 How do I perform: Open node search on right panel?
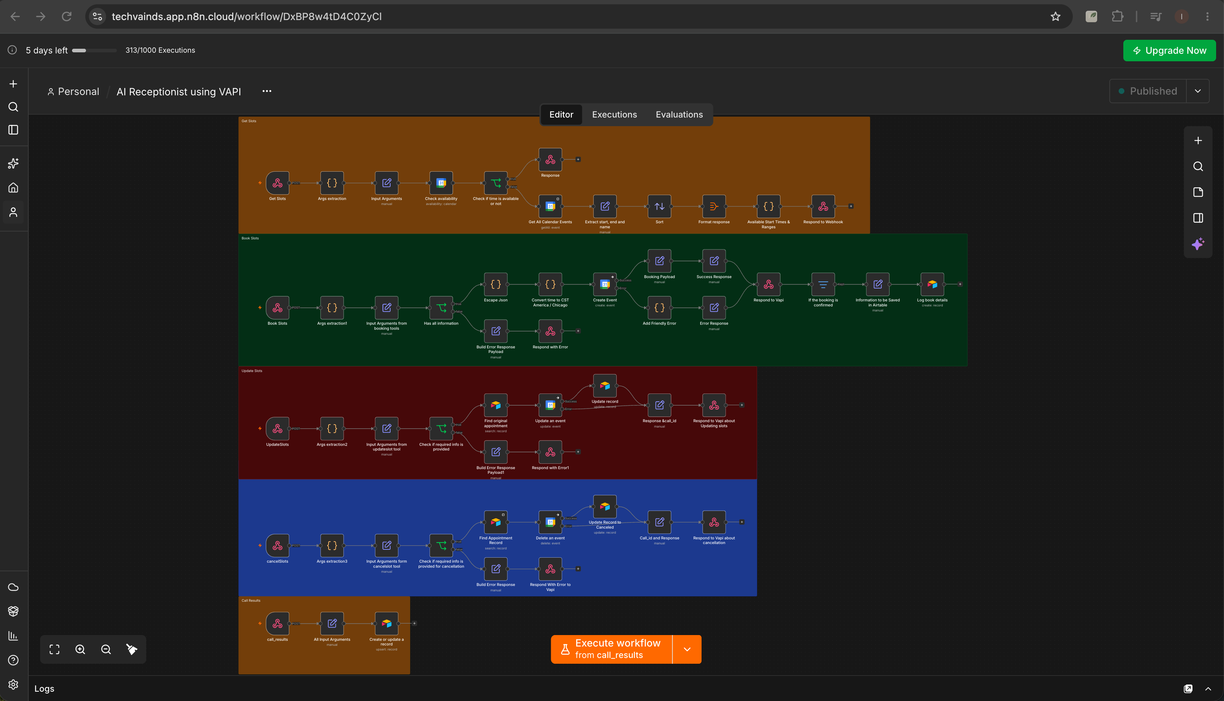tap(1198, 167)
